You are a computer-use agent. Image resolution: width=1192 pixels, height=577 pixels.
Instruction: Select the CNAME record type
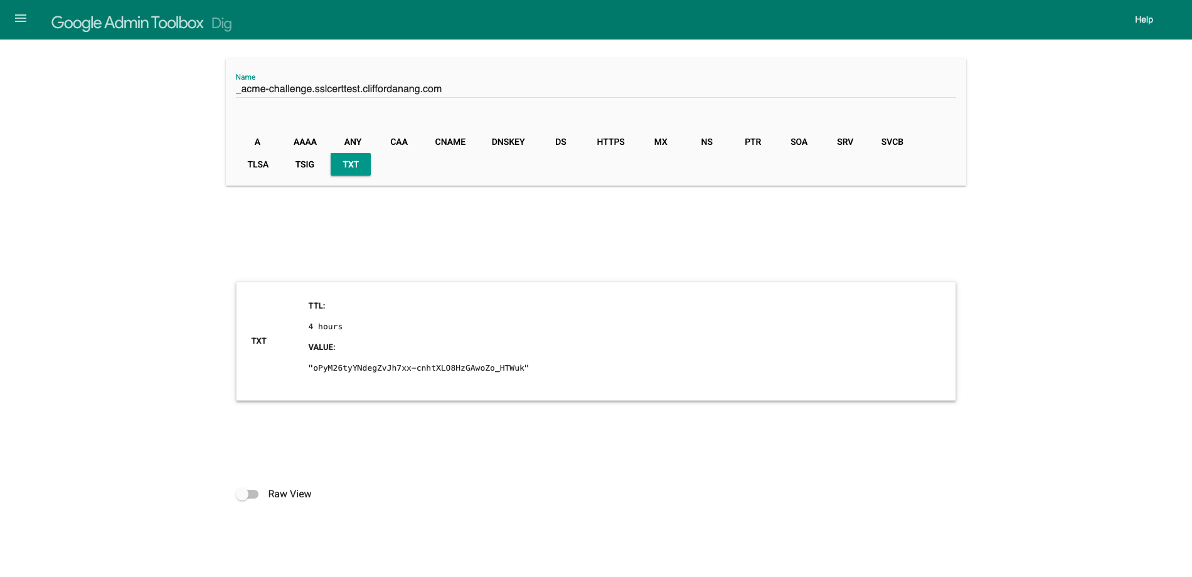[x=450, y=142]
